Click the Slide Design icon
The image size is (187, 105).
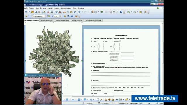[141, 12]
